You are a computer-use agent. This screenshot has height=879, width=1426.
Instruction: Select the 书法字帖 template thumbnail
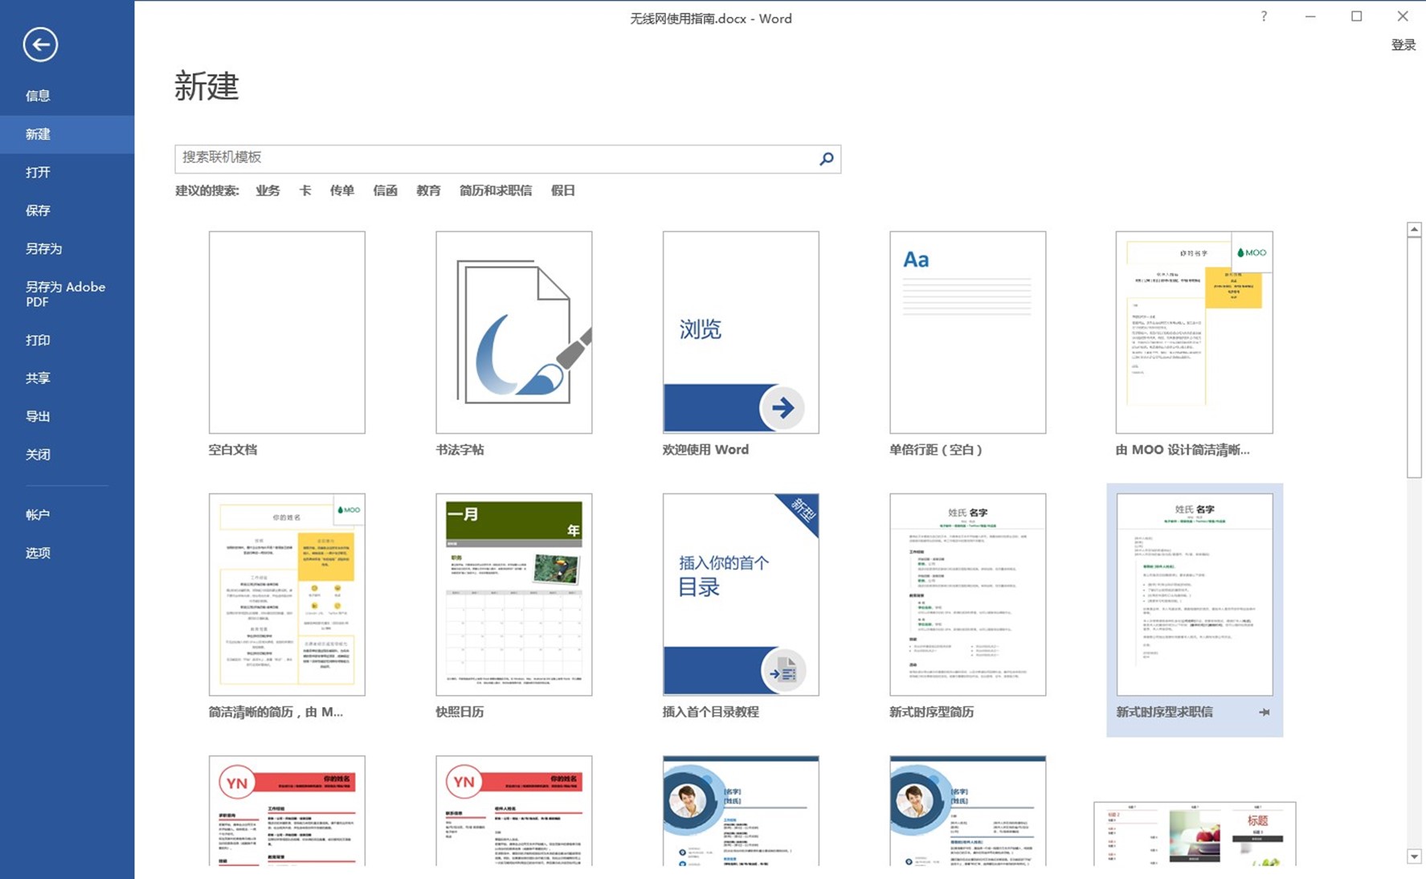click(x=514, y=333)
